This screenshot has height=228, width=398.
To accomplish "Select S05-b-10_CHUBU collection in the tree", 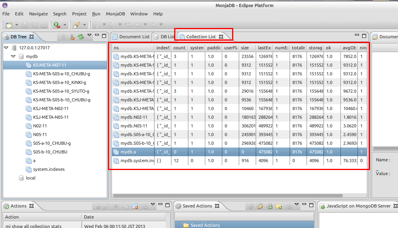I will point(50,152).
